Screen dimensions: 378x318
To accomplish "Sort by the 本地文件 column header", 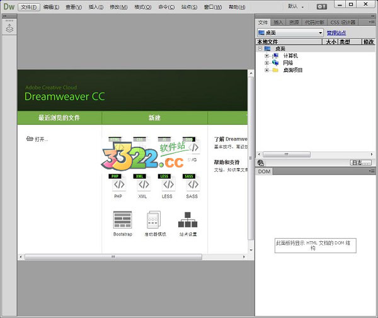I will (x=289, y=42).
